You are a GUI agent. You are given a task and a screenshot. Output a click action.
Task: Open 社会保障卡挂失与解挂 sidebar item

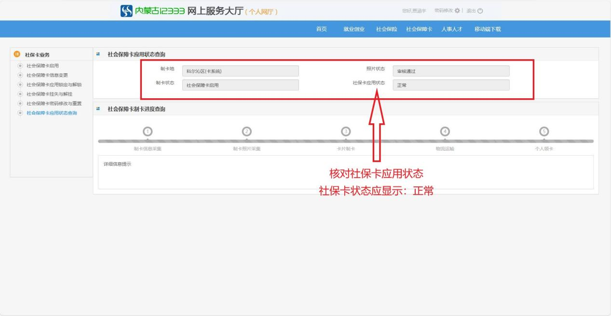pos(49,93)
